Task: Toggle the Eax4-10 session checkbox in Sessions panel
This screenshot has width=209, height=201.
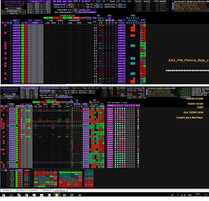Action: point(173,3)
